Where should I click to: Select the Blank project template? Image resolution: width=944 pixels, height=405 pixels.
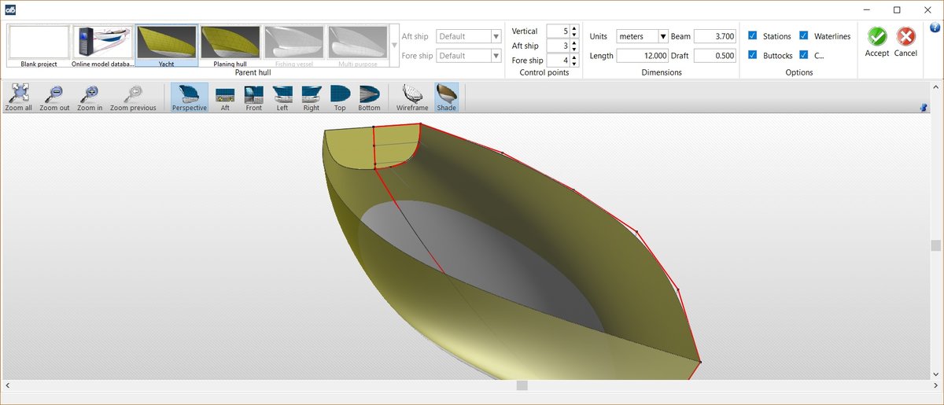39,45
